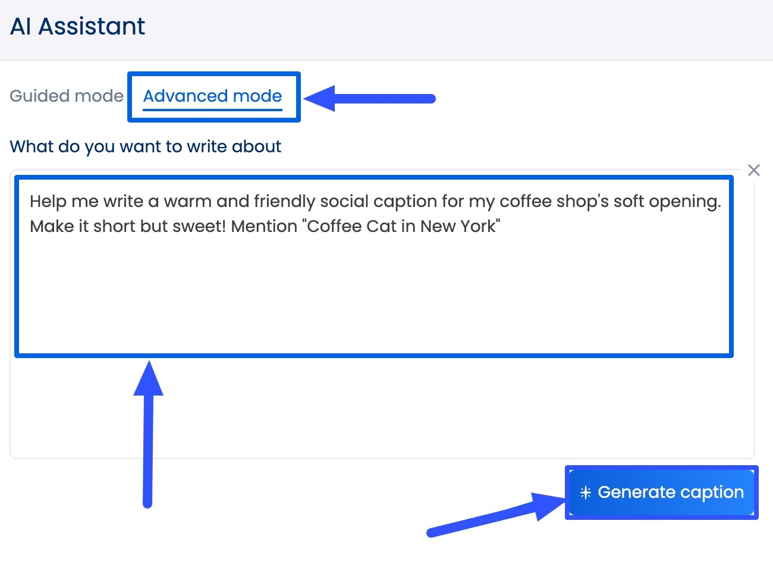This screenshot has width=773, height=577.
Task: Open Guided mode instead of Advanced mode
Action: (x=66, y=96)
